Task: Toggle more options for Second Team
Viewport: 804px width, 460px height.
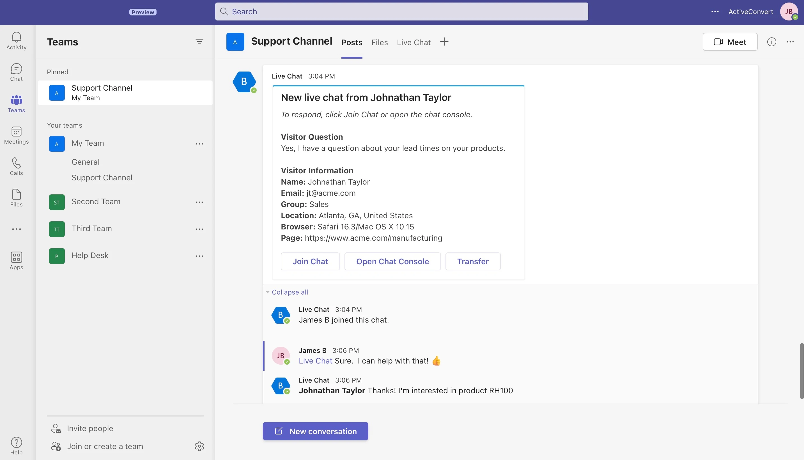Action: [199, 202]
